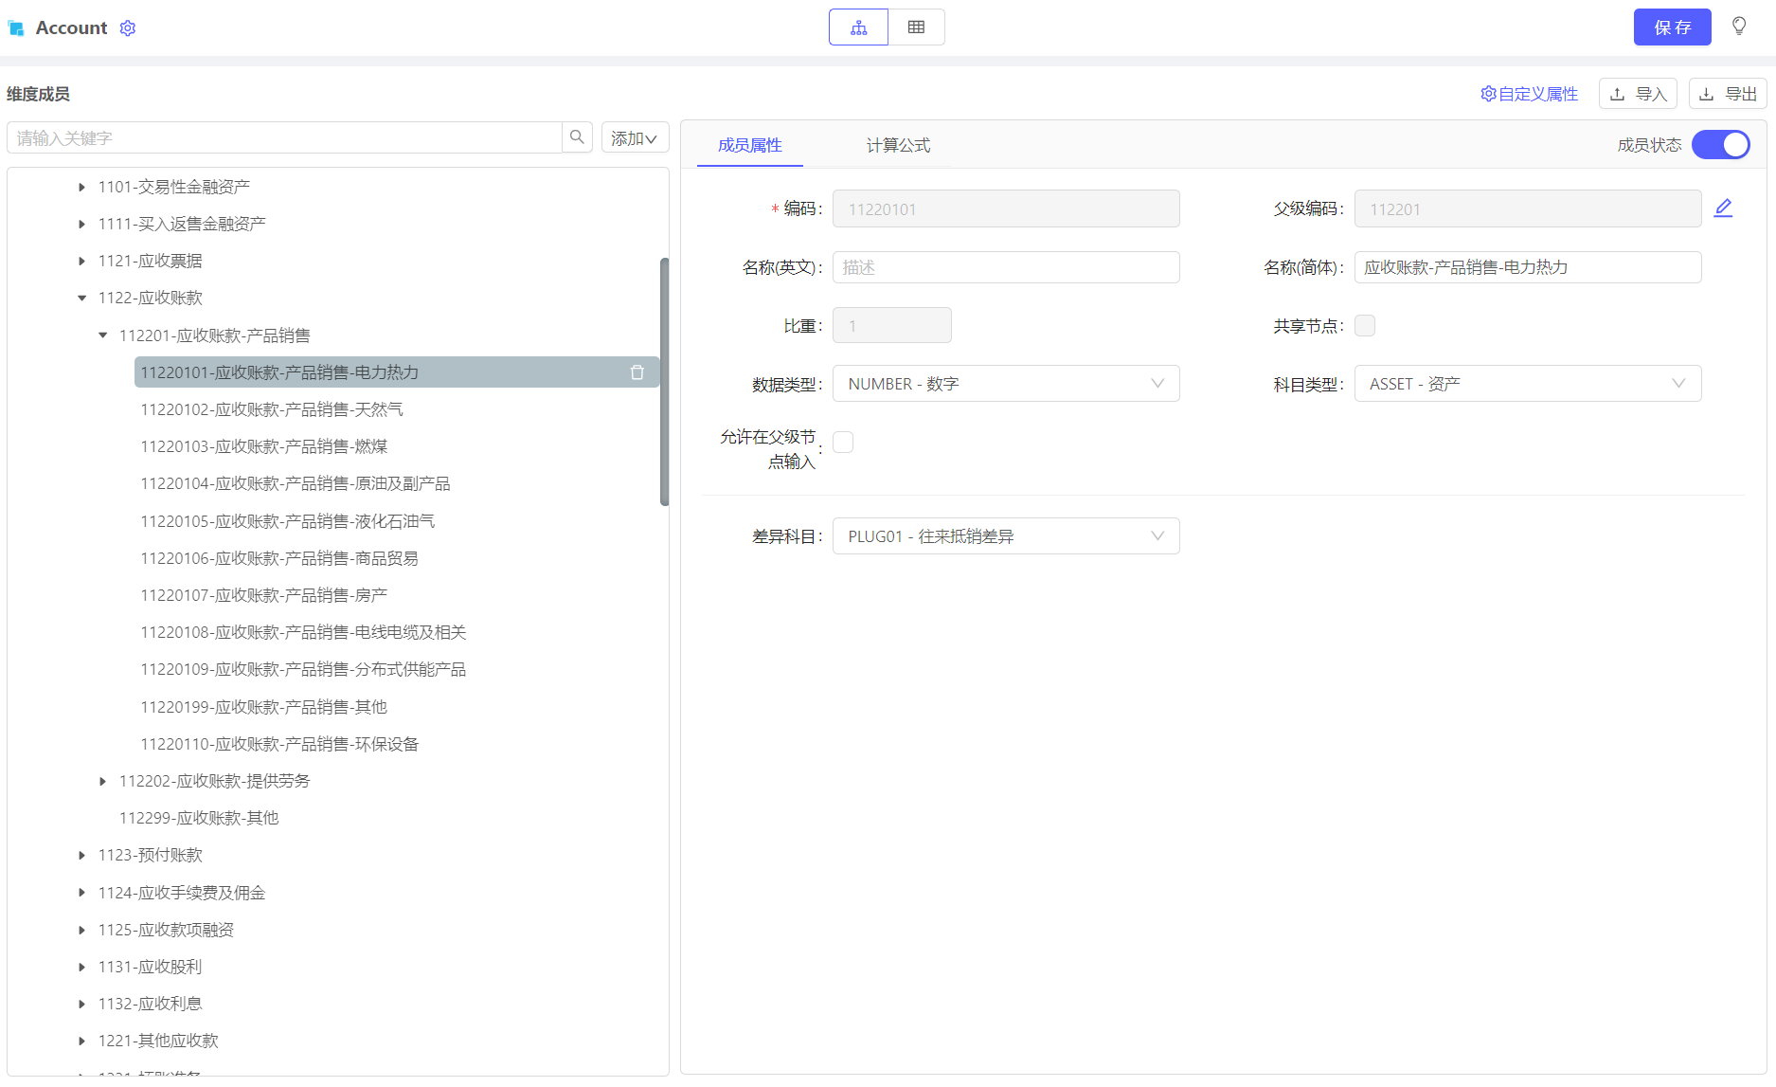Screen dimensions: 1776x1087
Task: Switch to table grid view
Action: pos(916,27)
